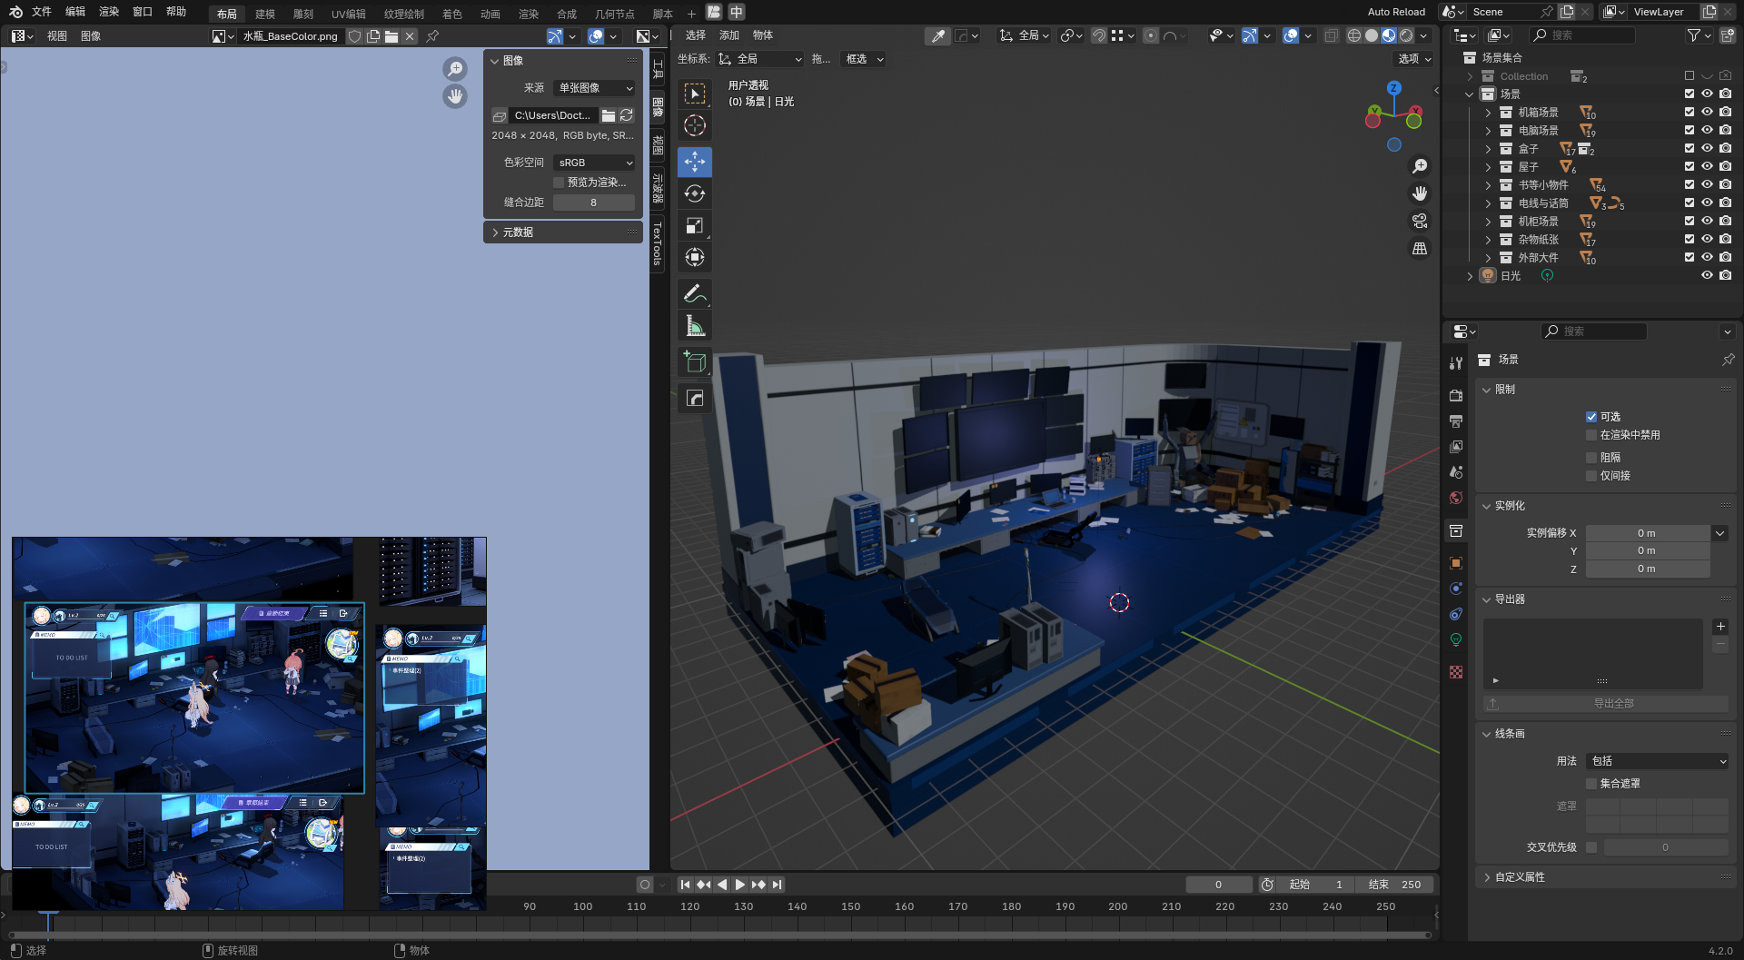Select the Annotate pencil tool
This screenshot has height=960, width=1744.
[x=695, y=293]
